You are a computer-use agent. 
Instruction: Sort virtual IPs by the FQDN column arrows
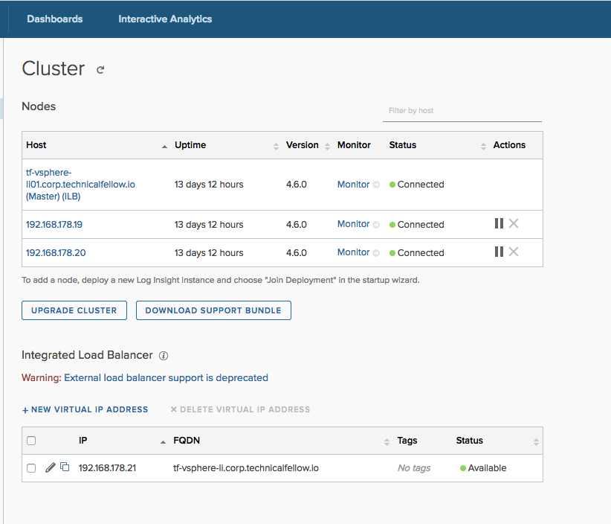[387, 441]
